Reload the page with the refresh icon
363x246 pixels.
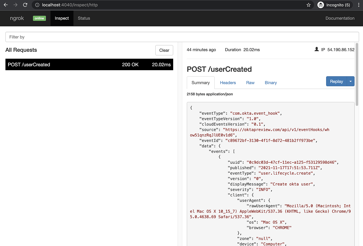[x=25, y=5]
